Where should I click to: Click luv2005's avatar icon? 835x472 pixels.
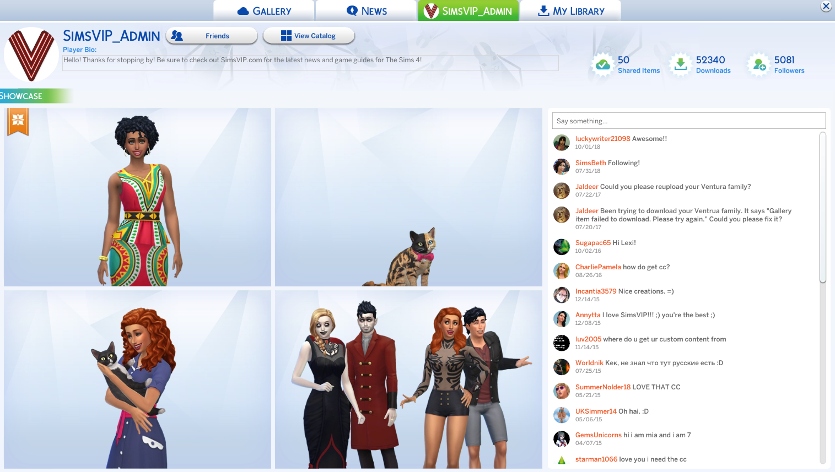coord(562,343)
